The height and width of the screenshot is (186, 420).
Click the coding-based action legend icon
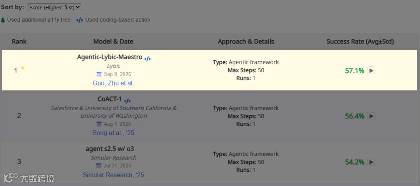click(x=80, y=20)
